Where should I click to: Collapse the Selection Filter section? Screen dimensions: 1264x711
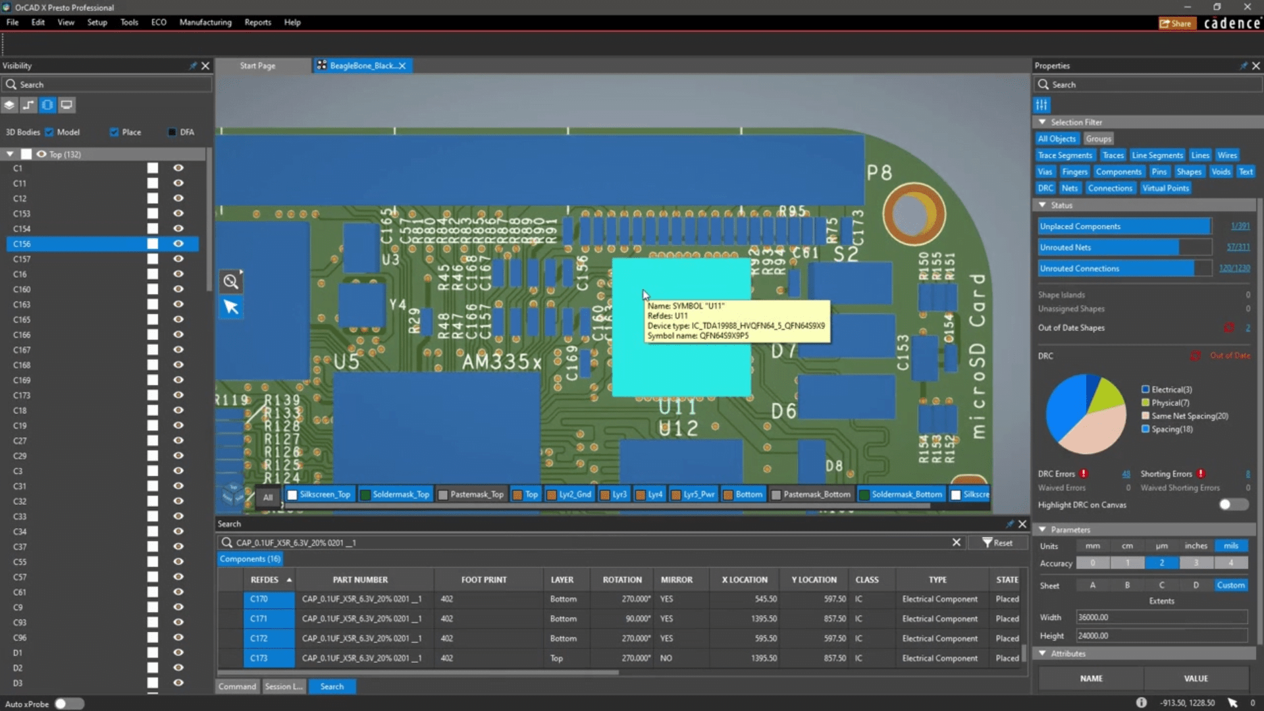coord(1042,122)
